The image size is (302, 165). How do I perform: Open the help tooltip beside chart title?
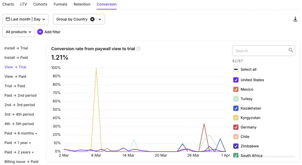(x=138, y=49)
